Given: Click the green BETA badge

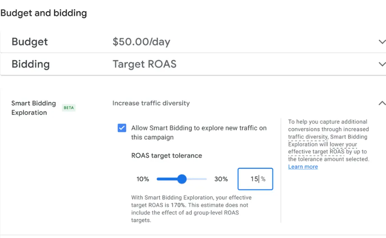Looking at the screenshot, I should pos(69,108).
